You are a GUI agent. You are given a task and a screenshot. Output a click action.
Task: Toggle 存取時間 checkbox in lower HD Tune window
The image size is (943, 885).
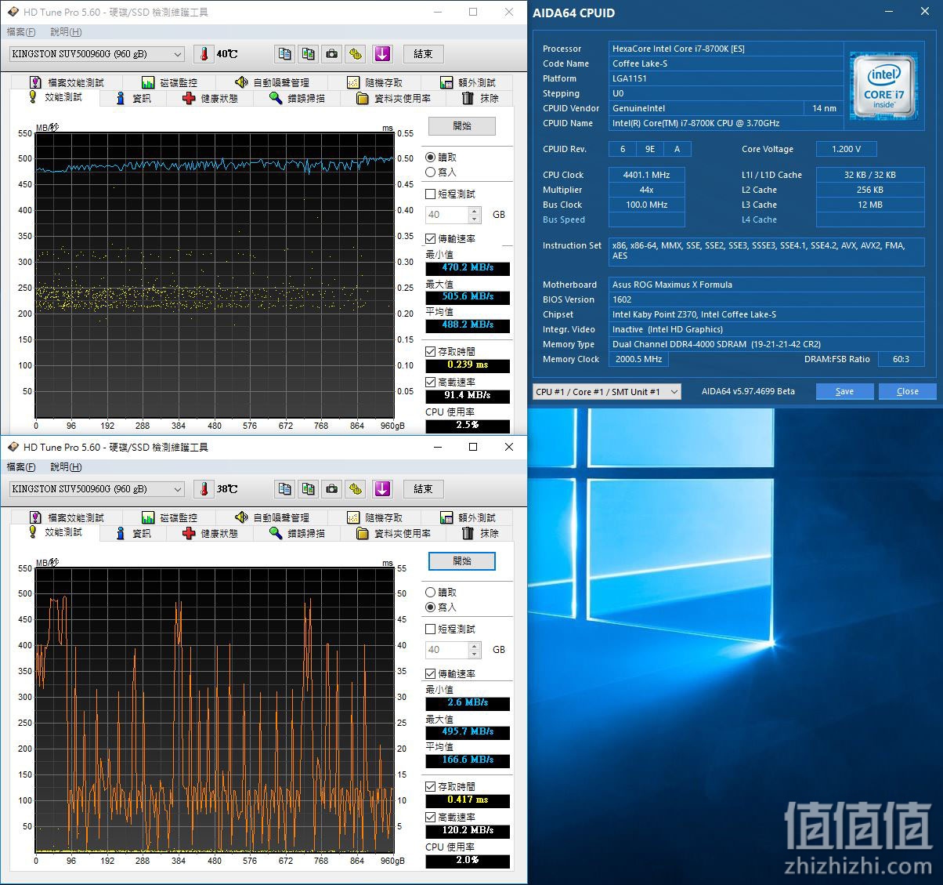(430, 786)
